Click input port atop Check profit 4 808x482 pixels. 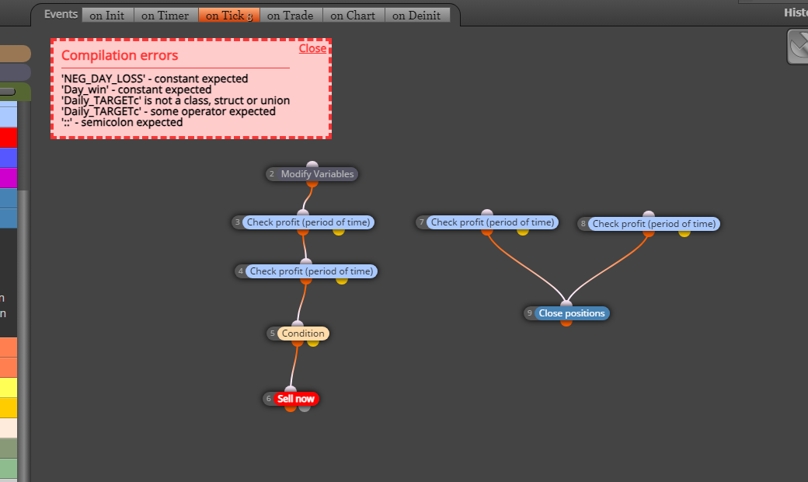(x=306, y=262)
